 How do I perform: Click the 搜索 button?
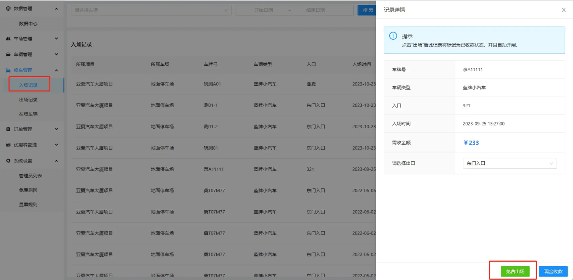coord(367,10)
